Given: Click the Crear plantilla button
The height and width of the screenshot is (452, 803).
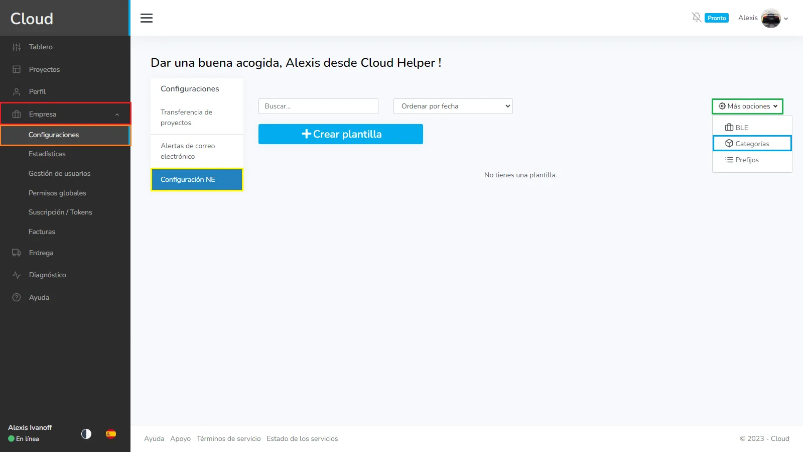Looking at the screenshot, I should (x=340, y=134).
